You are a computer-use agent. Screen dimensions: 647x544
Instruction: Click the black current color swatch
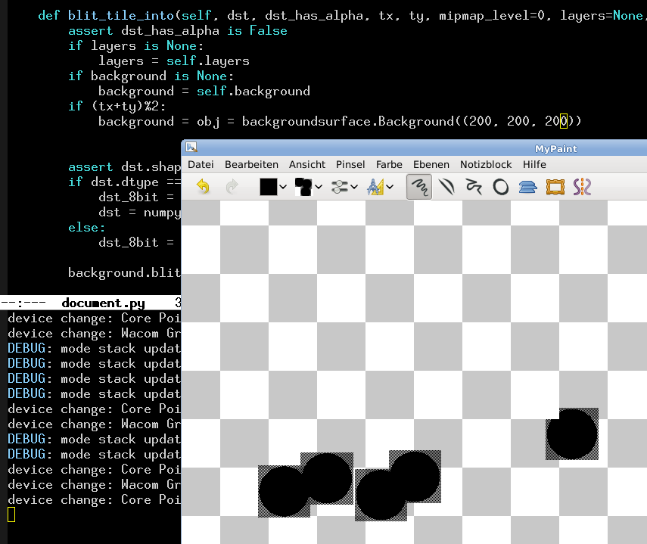(268, 187)
